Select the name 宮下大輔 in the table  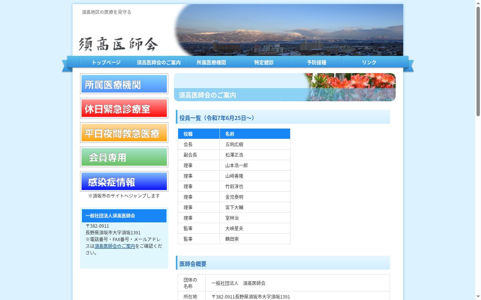pos(234,207)
